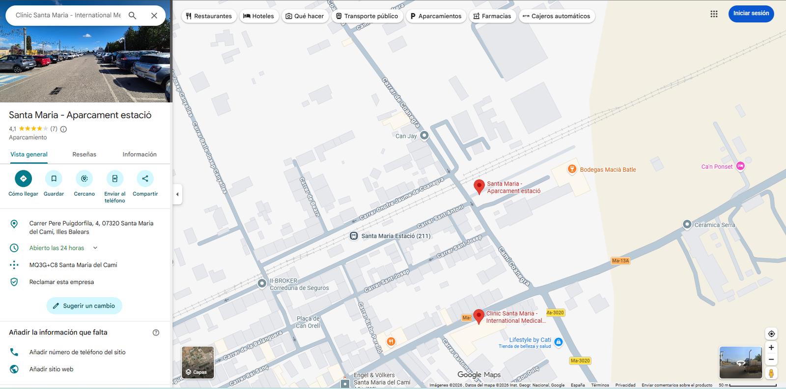Share place with Compartir icon

(145, 179)
